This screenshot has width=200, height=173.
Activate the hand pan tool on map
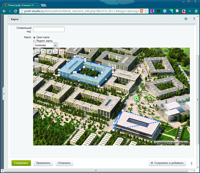click(x=43, y=51)
